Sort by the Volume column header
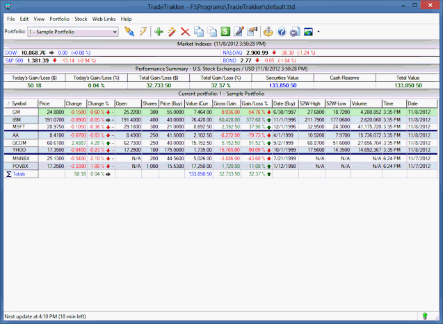 [x=367, y=103]
